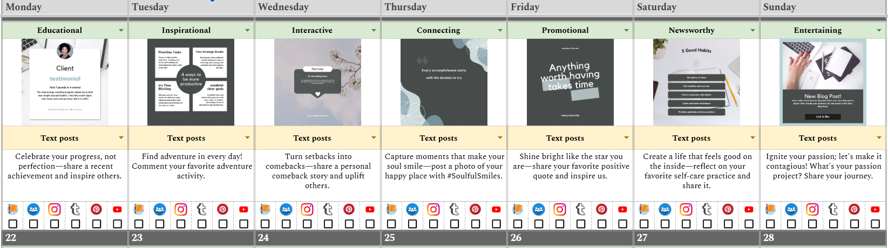Click Tuesday's Pinterest icon

tap(222, 209)
